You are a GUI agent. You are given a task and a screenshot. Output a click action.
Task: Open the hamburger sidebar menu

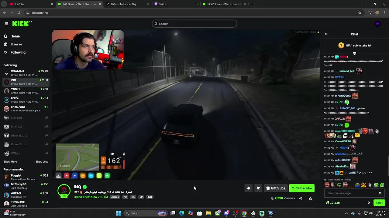coord(6,24)
